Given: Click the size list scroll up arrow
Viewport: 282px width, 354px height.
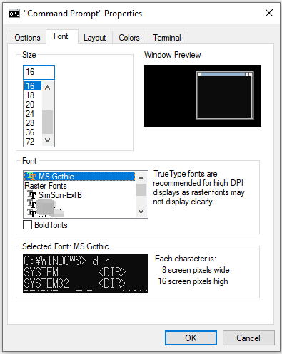Looking at the screenshot, I should (48, 88).
